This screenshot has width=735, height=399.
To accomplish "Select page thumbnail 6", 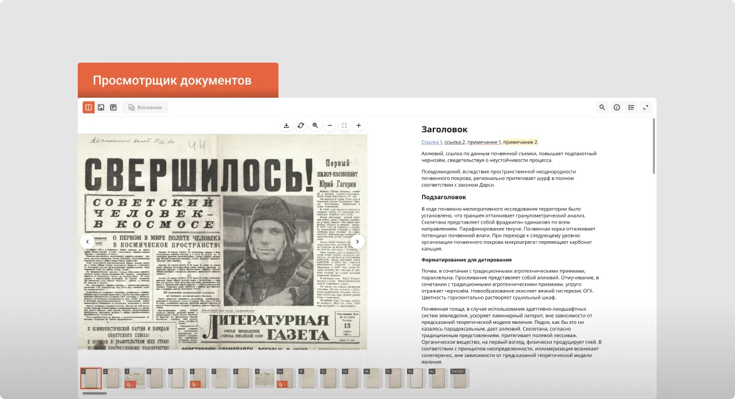I will (199, 378).
